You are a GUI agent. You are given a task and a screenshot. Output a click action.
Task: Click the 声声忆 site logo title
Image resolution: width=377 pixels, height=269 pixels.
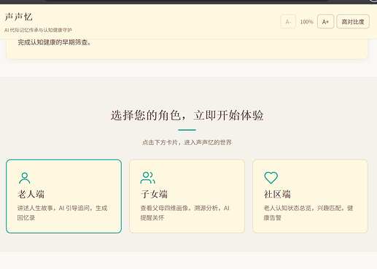coord(18,17)
